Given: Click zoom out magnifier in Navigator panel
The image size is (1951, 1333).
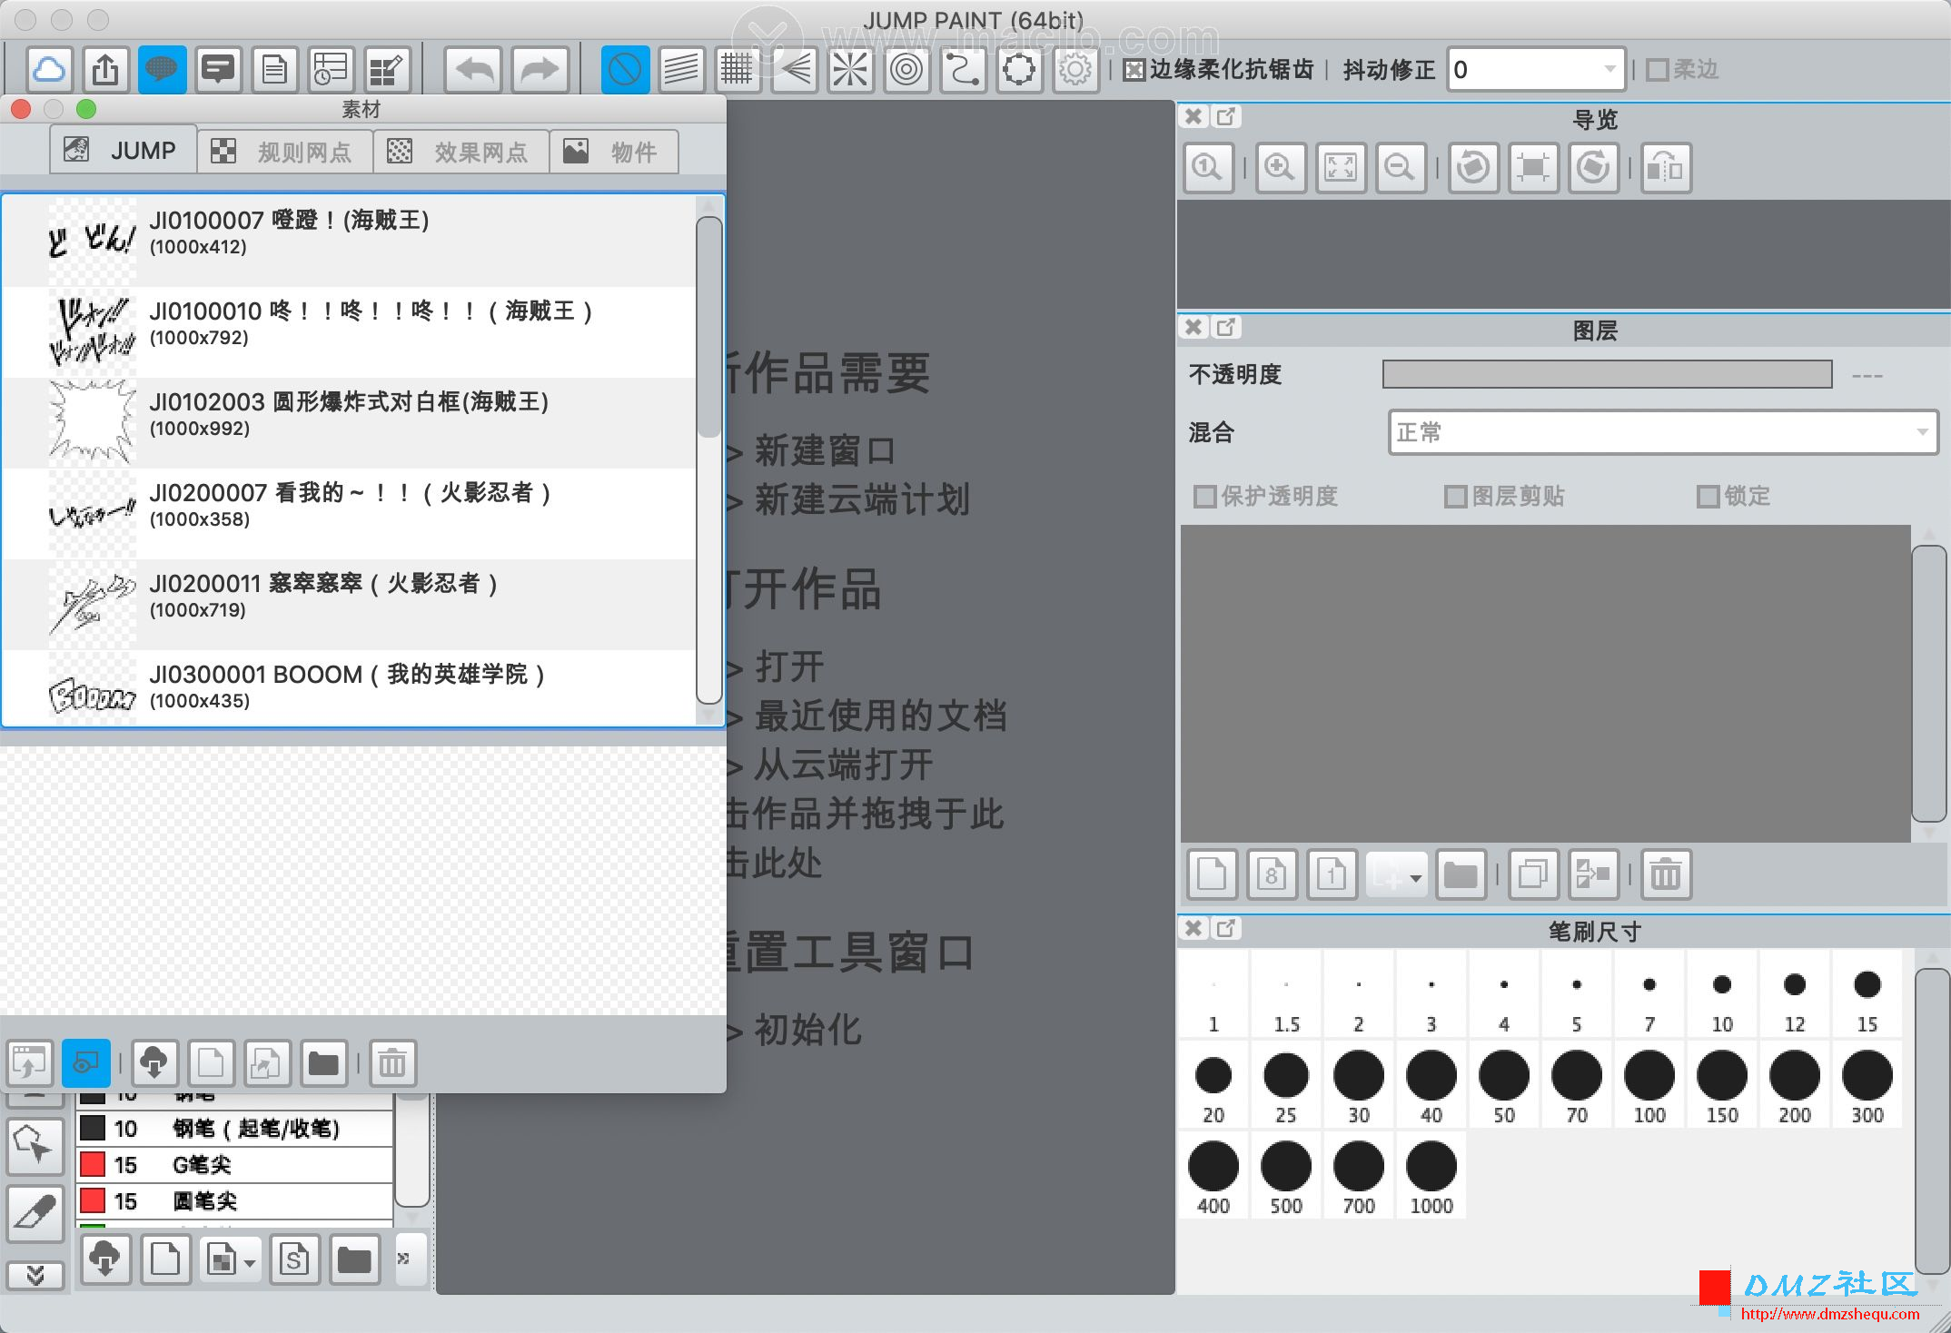Looking at the screenshot, I should [x=1401, y=168].
